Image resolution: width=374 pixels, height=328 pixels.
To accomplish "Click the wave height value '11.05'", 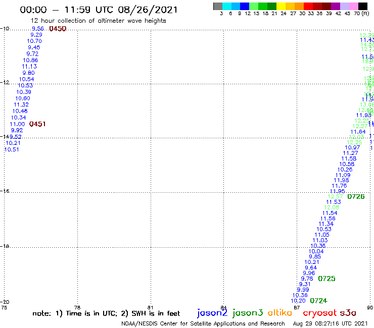I will [x=322, y=235].
